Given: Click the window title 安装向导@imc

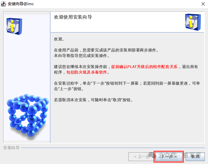Looking at the screenshot, I should tap(21, 4).
